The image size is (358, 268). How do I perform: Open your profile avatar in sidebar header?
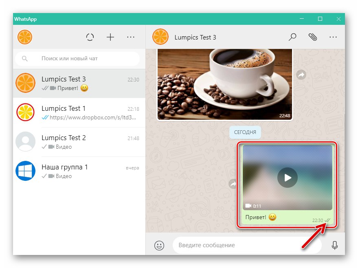point(25,37)
